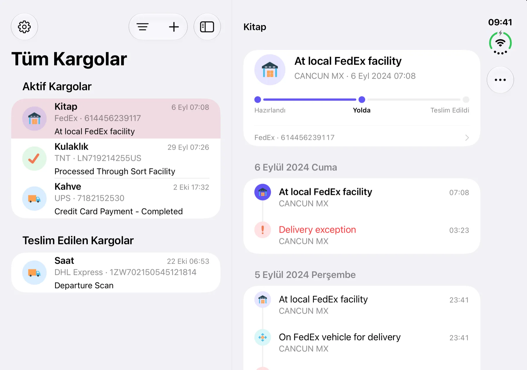This screenshot has height=370, width=527.
Task: Open settings with the gear icon
Action: click(24, 27)
